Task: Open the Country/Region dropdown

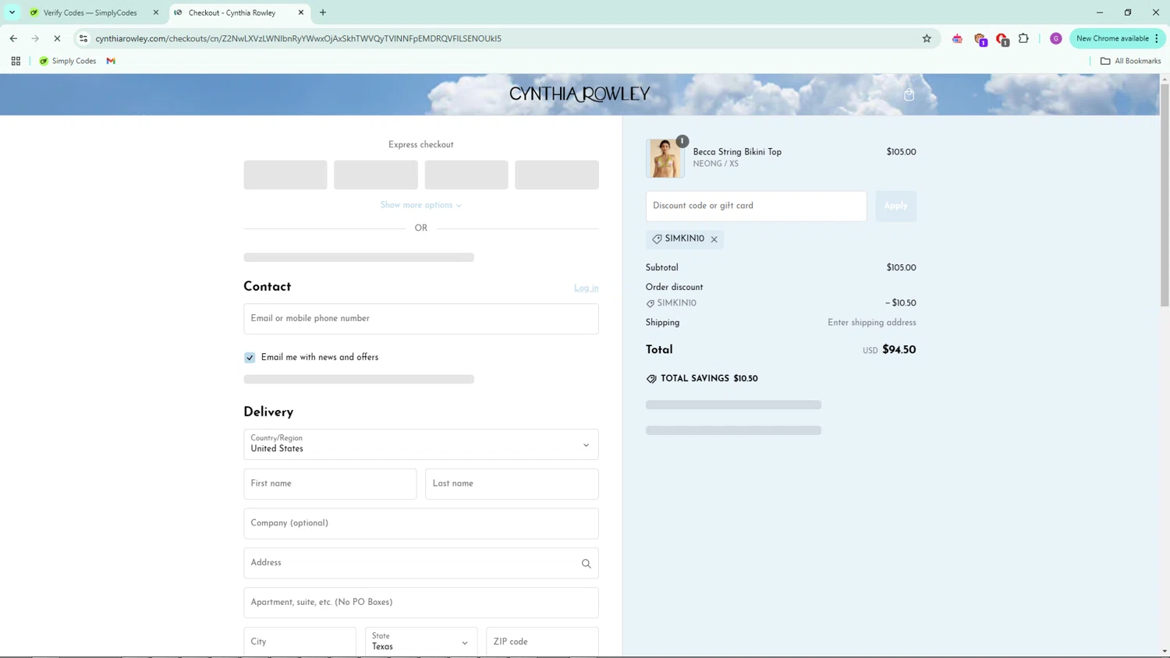Action: point(421,444)
